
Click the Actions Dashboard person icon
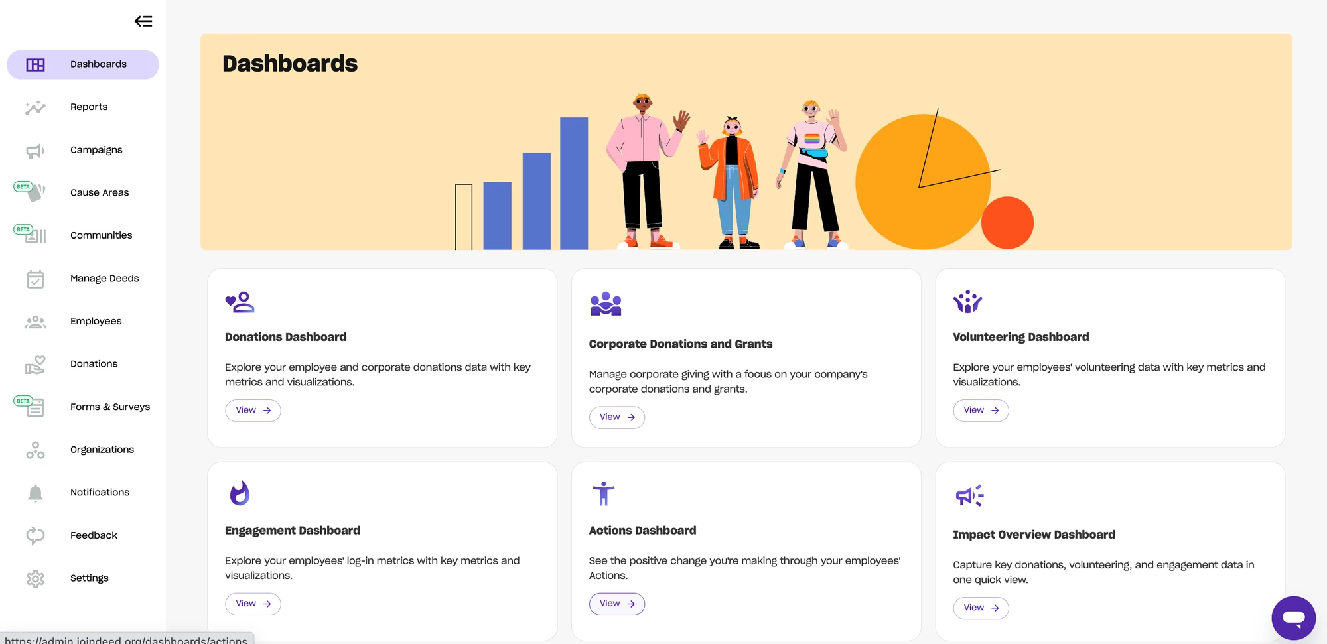click(604, 493)
